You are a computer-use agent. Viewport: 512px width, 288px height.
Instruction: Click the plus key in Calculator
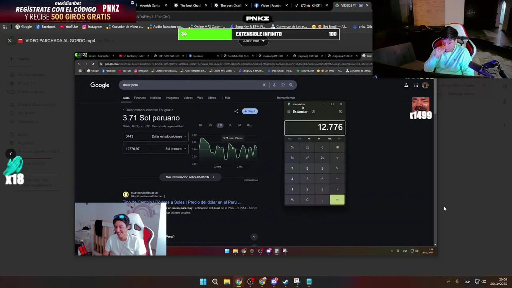coord(337,189)
